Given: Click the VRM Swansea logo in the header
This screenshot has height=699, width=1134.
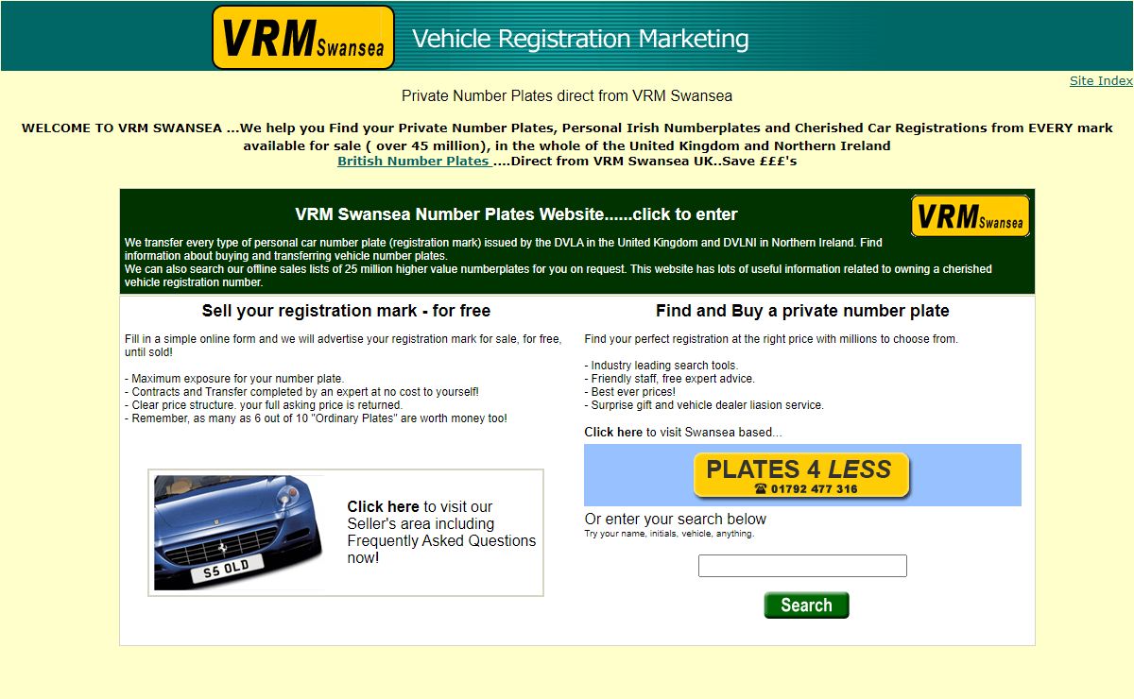Looking at the screenshot, I should pos(303,37).
